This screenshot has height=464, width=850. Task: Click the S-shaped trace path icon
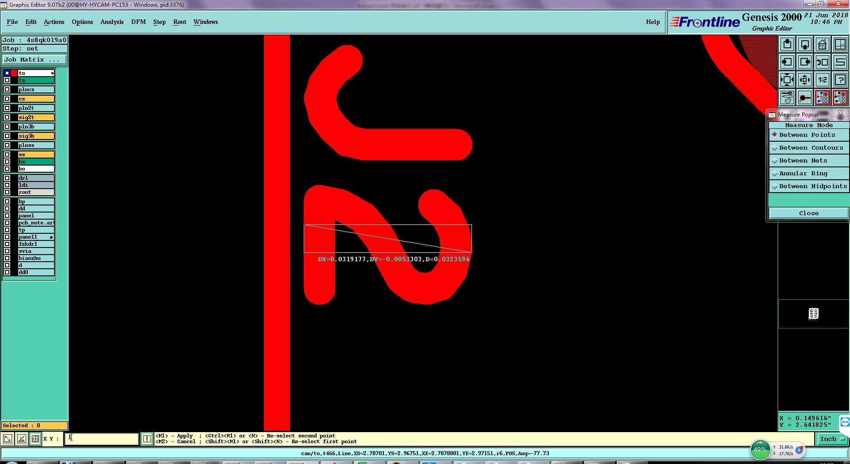click(840, 62)
